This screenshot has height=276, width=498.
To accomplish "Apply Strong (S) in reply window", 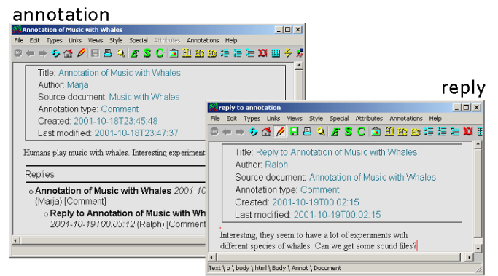I will tap(349, 132).
